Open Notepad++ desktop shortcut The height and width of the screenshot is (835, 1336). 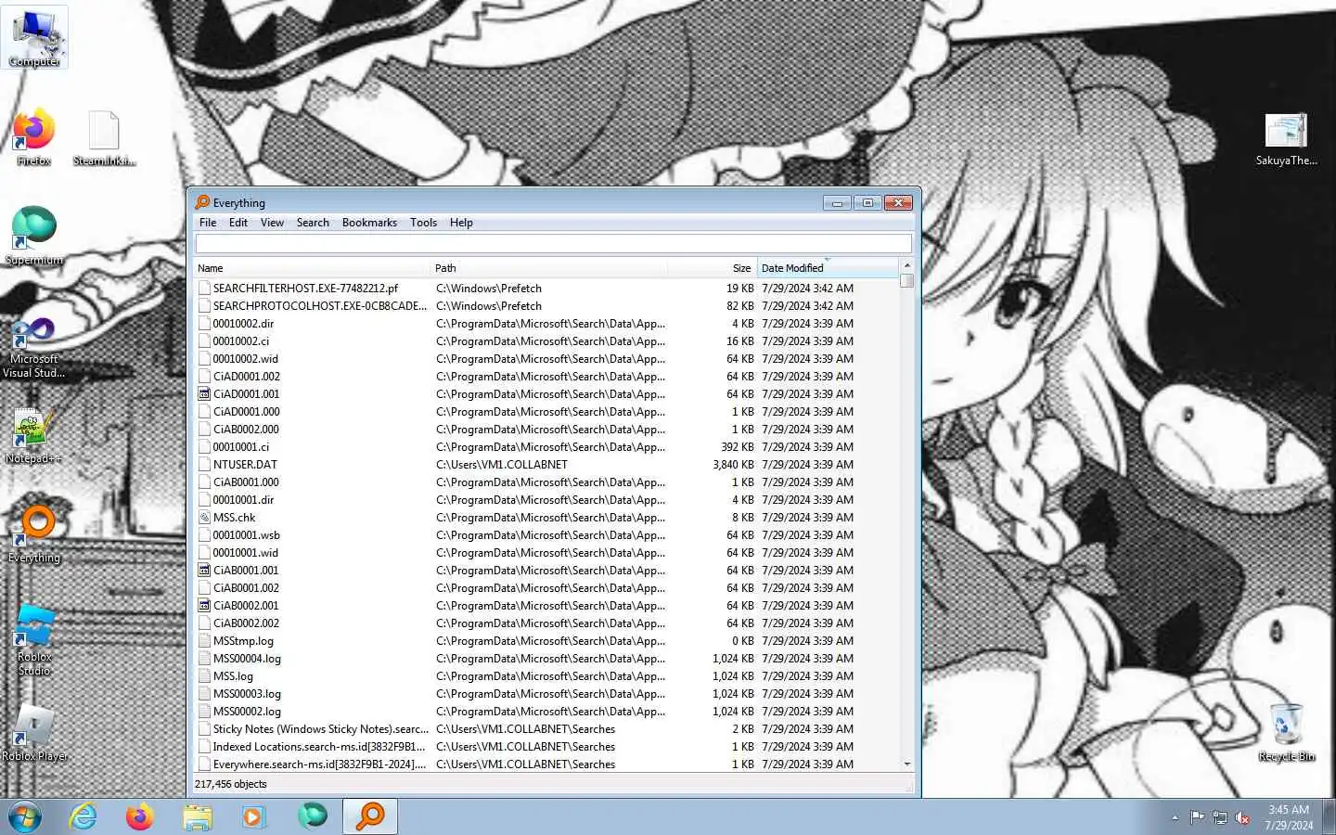click(34, 436)
